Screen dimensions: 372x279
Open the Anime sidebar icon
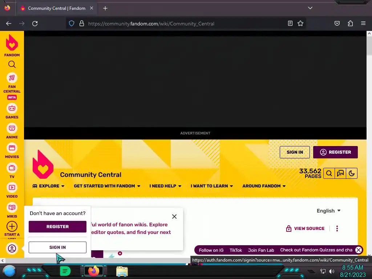[x=12, y=128]
